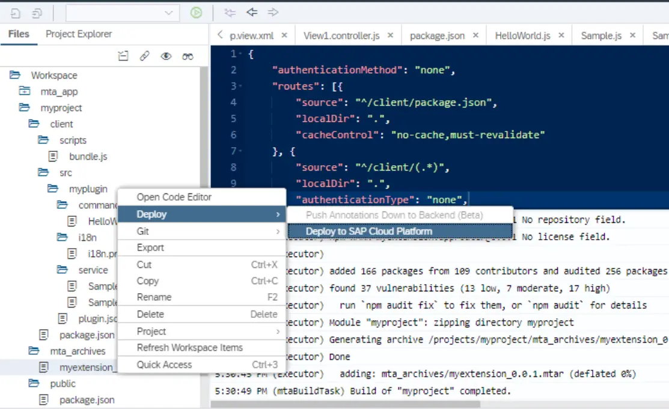
Task: Open the run configuration dropdown in toolbar
Action: (x=123, y=13)
